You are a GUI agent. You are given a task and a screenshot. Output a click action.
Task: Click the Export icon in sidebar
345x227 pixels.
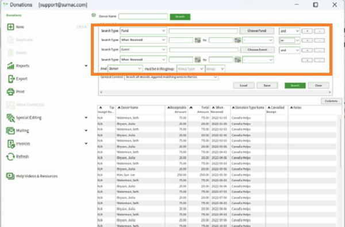(x=11, y=79)
